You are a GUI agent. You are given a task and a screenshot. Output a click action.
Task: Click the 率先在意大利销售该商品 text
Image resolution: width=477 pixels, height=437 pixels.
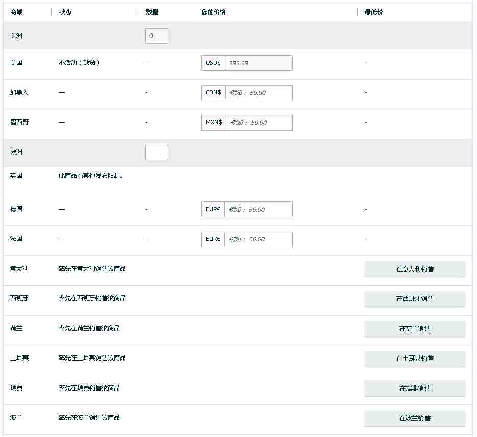[x=92, y=269]
